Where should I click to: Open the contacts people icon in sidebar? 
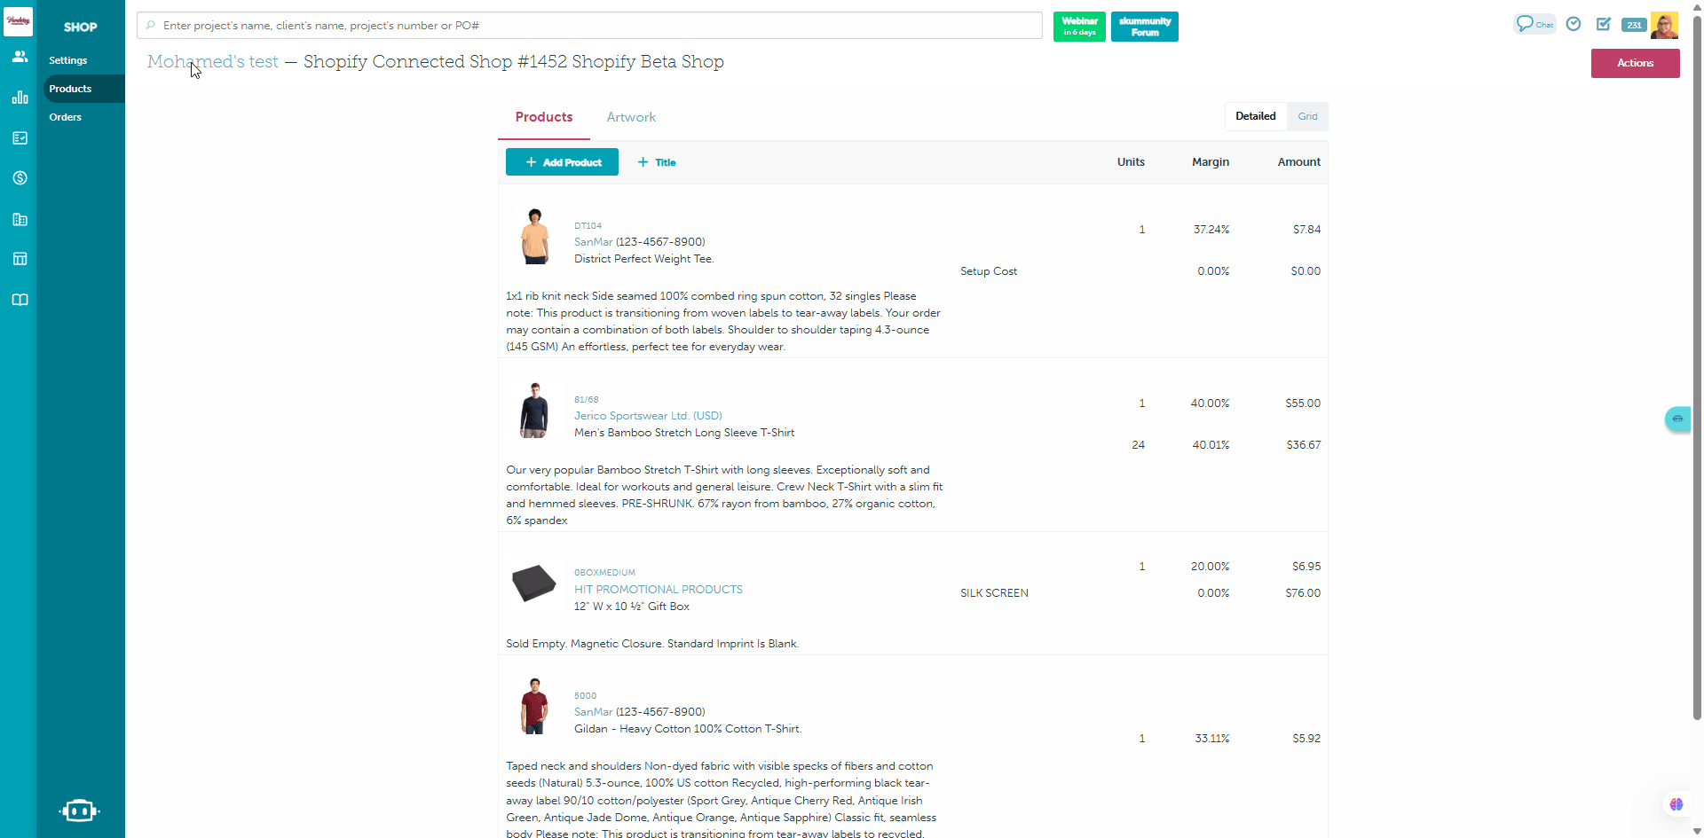[20, 57]
